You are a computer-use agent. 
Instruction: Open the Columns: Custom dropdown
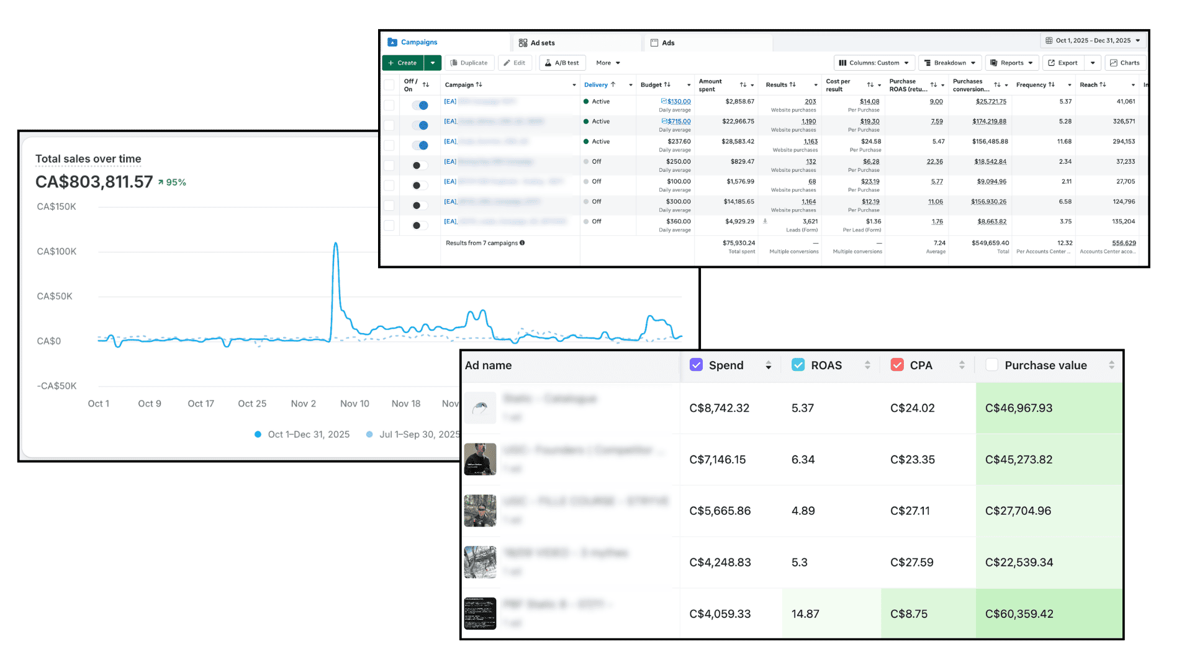pyautogui.click(x=874, y=63)
